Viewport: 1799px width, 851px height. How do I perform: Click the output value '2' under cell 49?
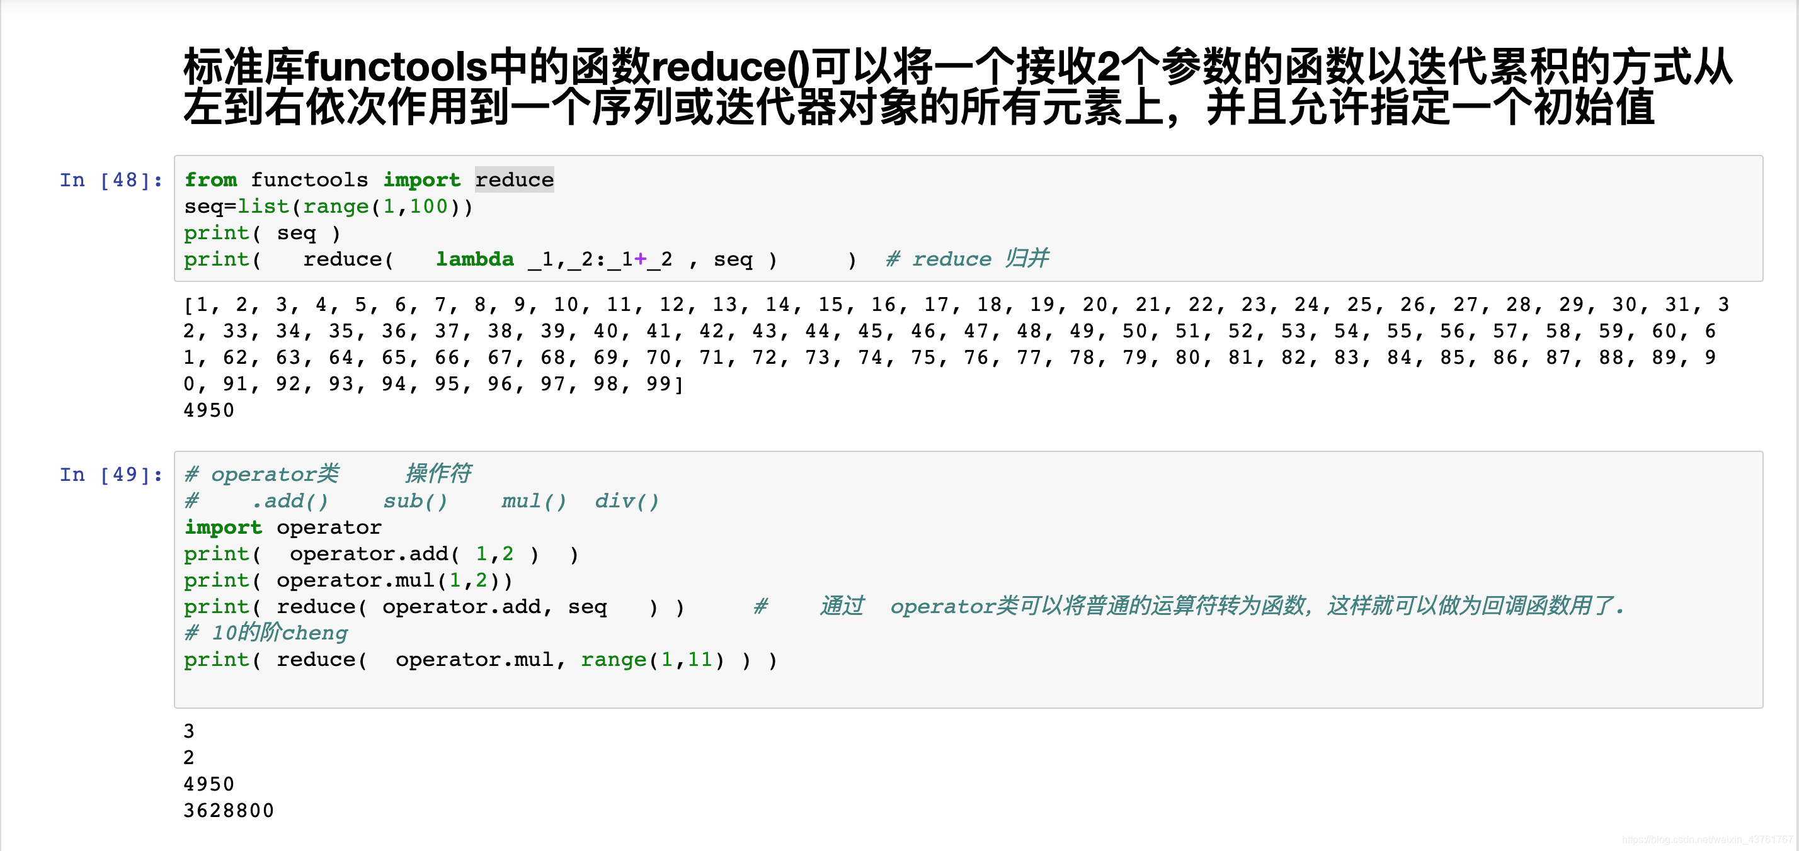point(188,757)
